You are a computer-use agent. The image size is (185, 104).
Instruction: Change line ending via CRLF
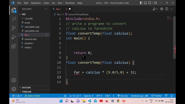[108, 96]
